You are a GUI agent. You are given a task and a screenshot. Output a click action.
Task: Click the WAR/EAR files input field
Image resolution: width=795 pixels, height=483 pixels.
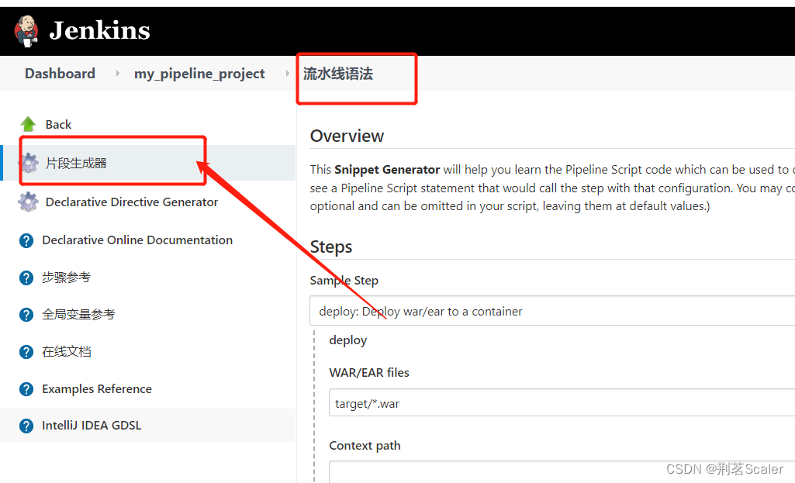pos(562,403)
